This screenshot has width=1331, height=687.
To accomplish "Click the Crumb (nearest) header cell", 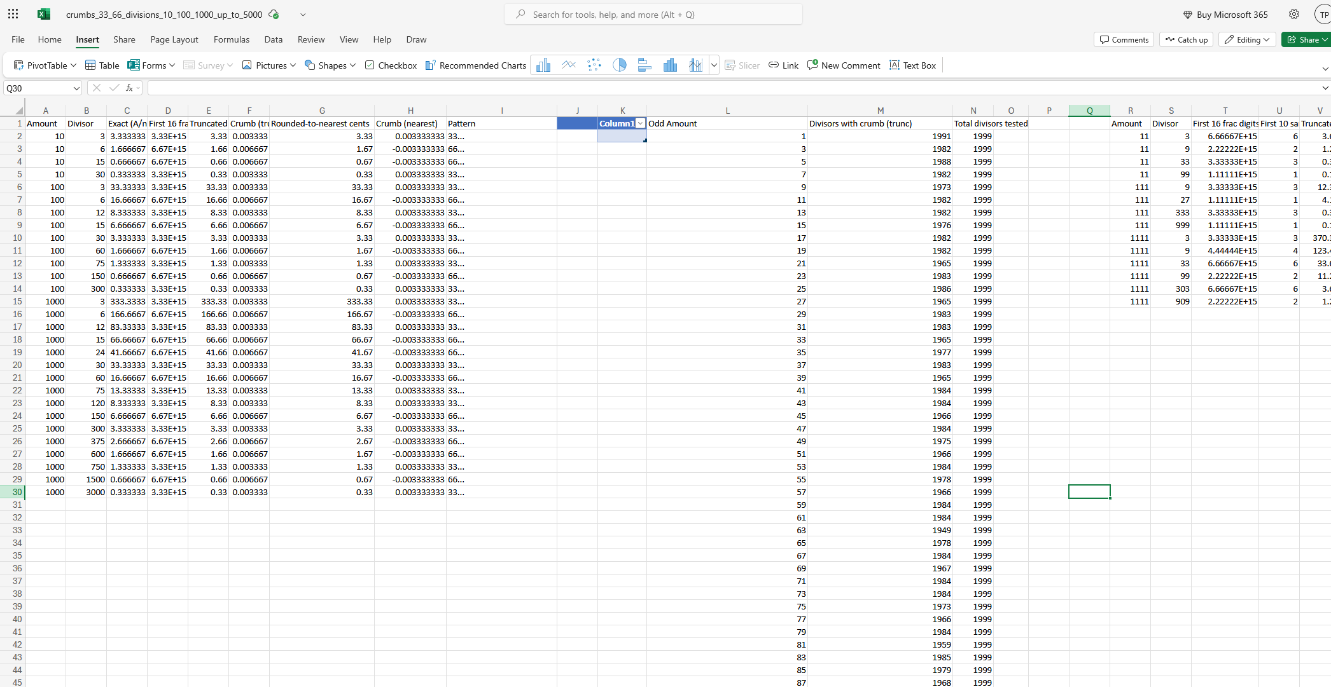I will coord(410,123).
